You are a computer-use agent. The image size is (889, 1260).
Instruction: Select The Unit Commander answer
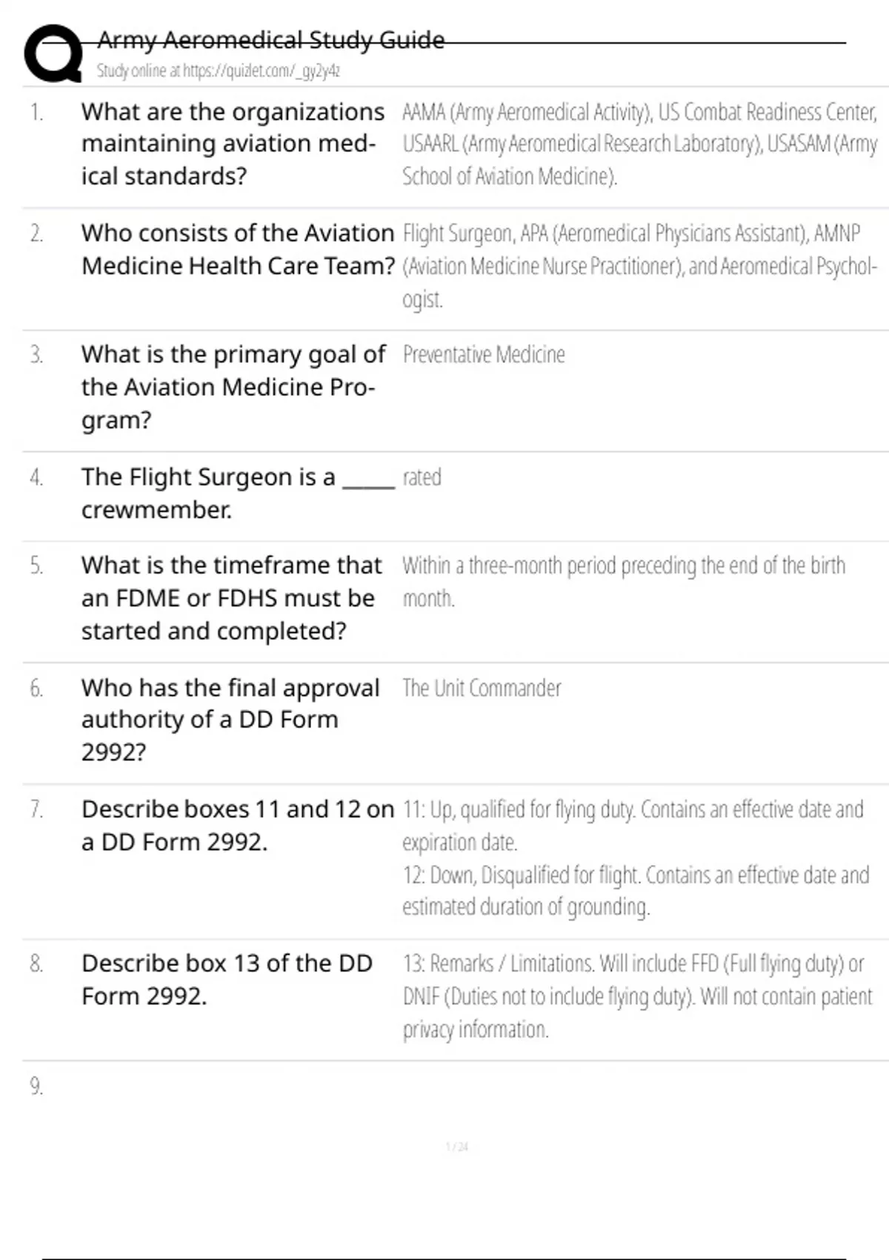[x=482, y=688]
